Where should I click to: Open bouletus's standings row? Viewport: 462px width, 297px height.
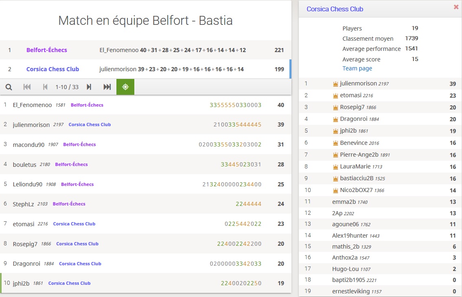(146, 164)
